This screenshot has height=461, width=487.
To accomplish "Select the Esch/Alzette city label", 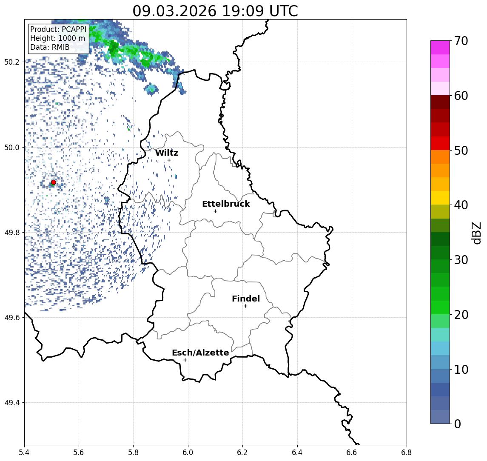I will click(200, 353).
